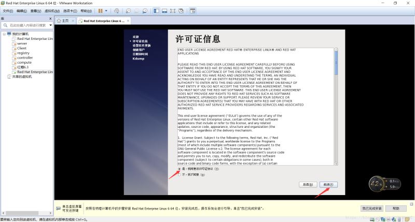Open the snapshot manager toolbar icon
The height and width of the screenshot is (222, 415).
coord(145,10)
